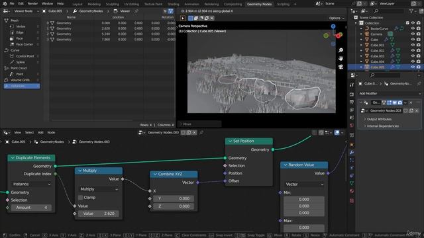Open the File menu
The image size is (424, 238).
tap(12, 4)
